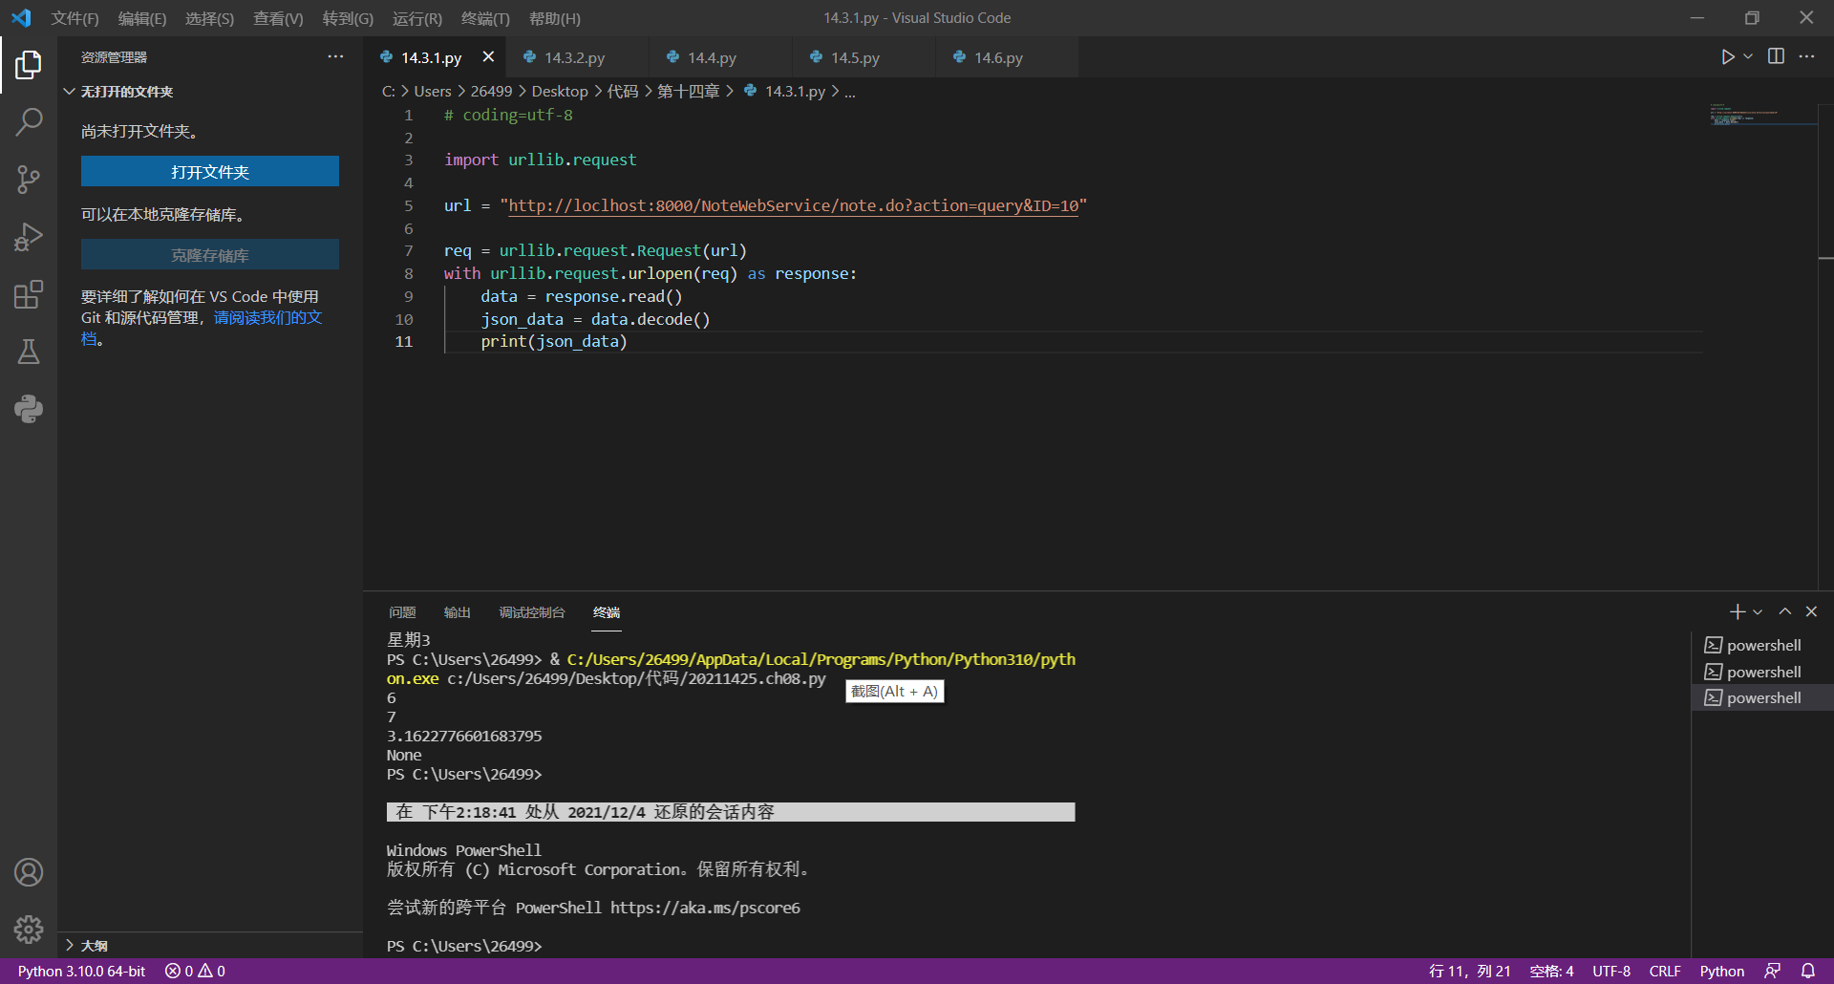Viewport: 1834px width, 984px height.
Task: Switch to the 14.3.2.py tab
Action: tap(576, 57)
